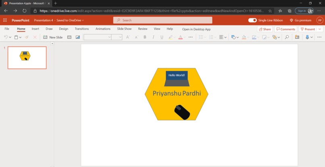Open the Microsoft 365 app launcher grid

tap(5, 20)
